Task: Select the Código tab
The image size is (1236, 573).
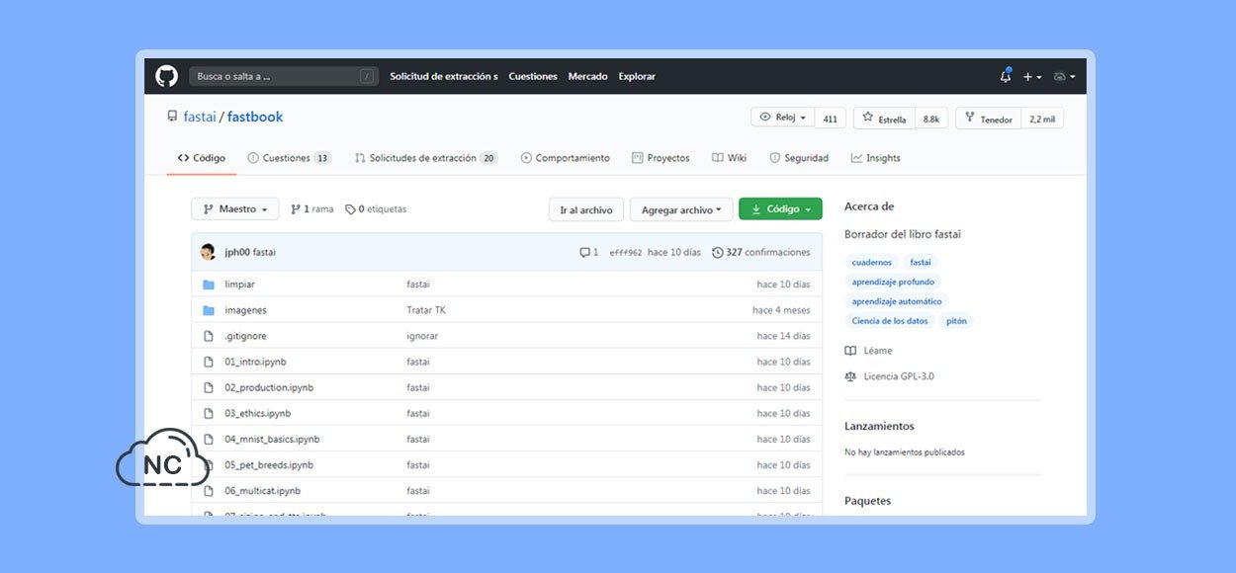Action: pyautogui.click(x=202, y=158)
